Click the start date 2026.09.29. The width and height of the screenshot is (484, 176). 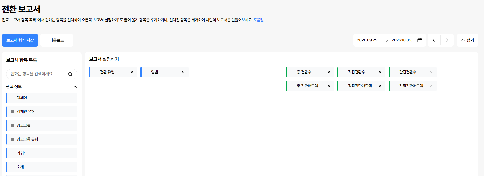click(368, 40)
